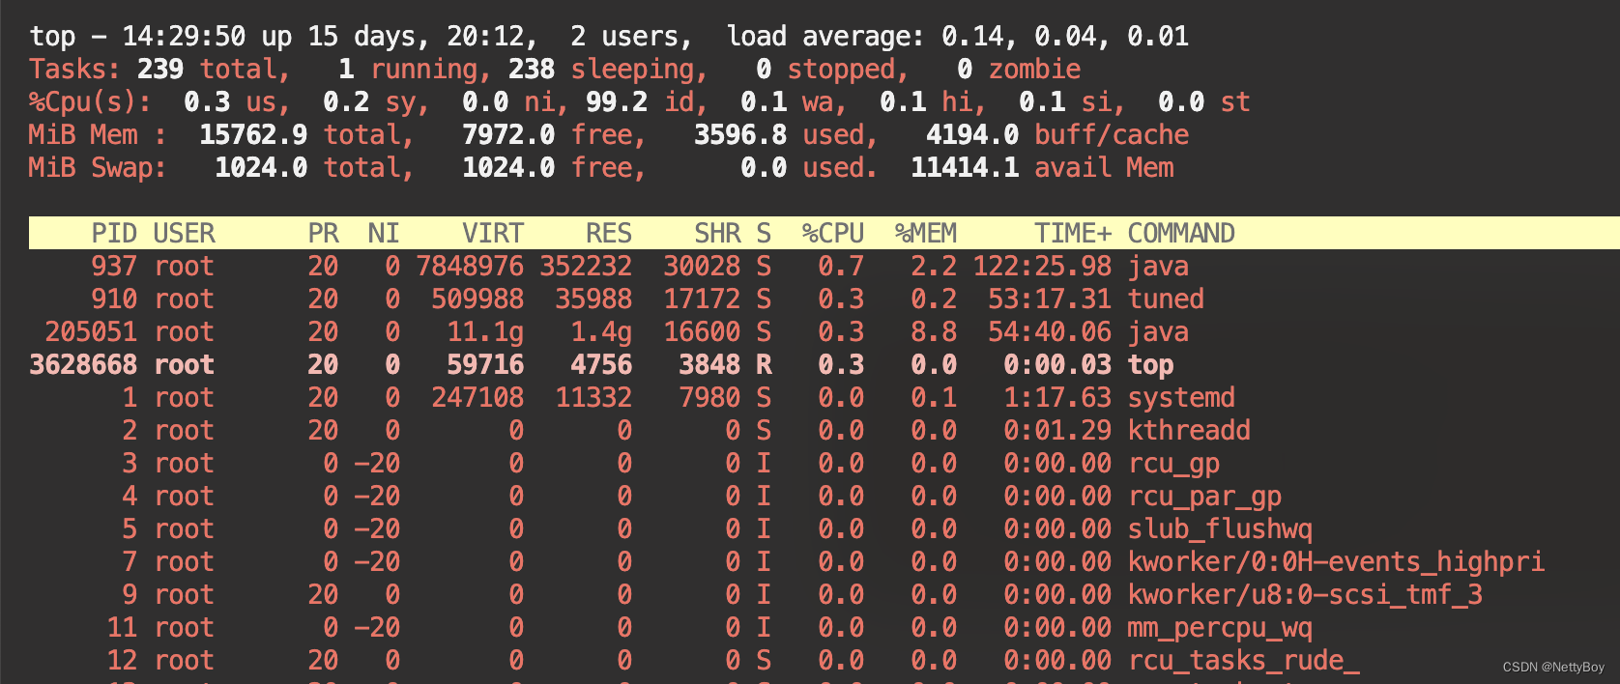Click the TIME+ value 54:40.06
Screen dimensions: 1620x684
click(1050, 332)
